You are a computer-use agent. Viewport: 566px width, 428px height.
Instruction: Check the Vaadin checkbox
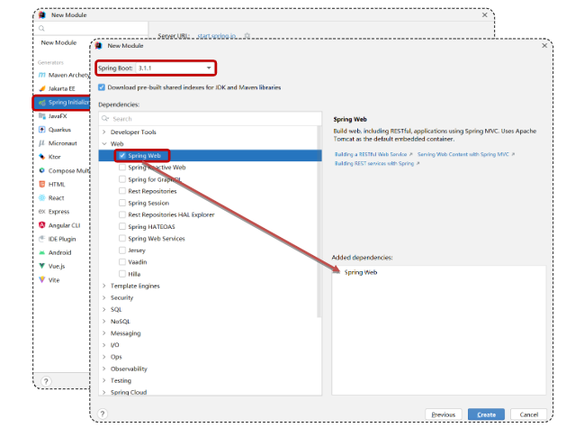tap(122, 261)
